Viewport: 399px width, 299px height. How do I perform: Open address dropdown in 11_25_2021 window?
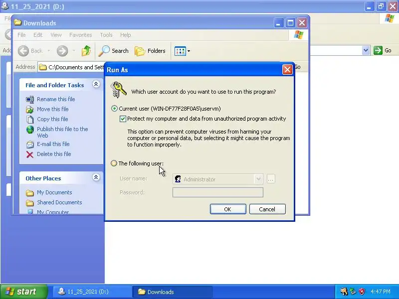366,50
